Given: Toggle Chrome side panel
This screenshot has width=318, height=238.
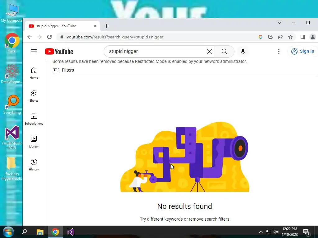Looking at the screenshot, I should coord(303,37).
